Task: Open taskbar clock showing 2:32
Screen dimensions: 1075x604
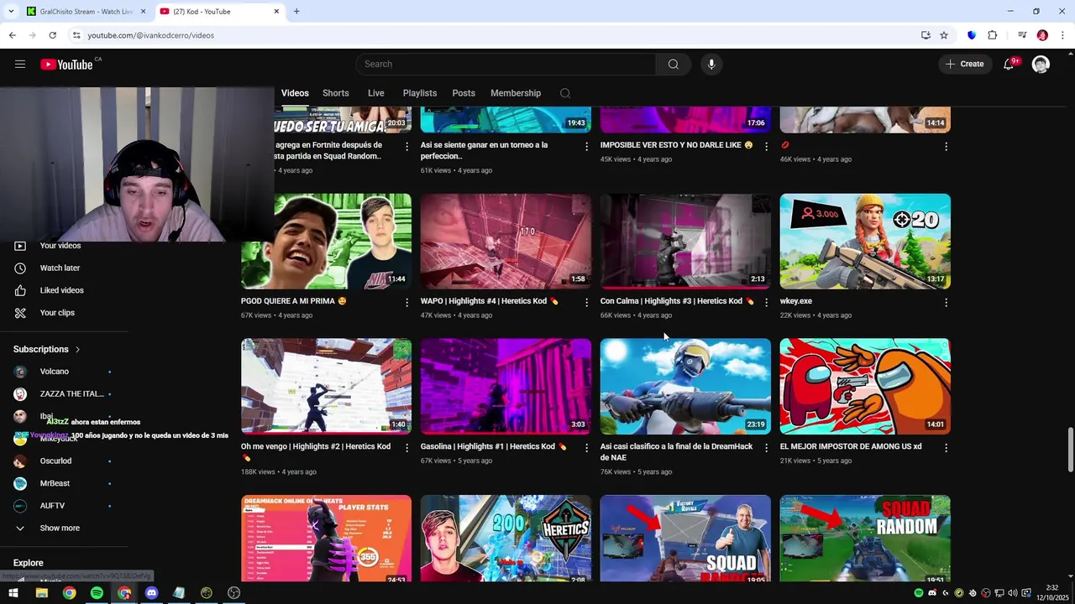Action: tap(1052, 593)
